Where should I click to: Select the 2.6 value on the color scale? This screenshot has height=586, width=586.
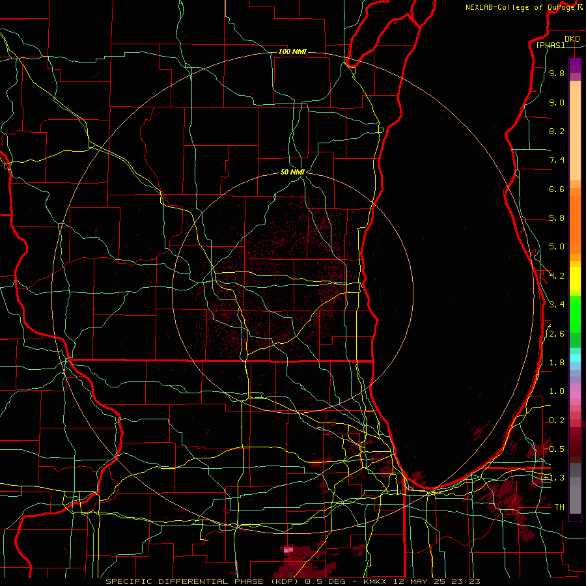click(557, 334)
